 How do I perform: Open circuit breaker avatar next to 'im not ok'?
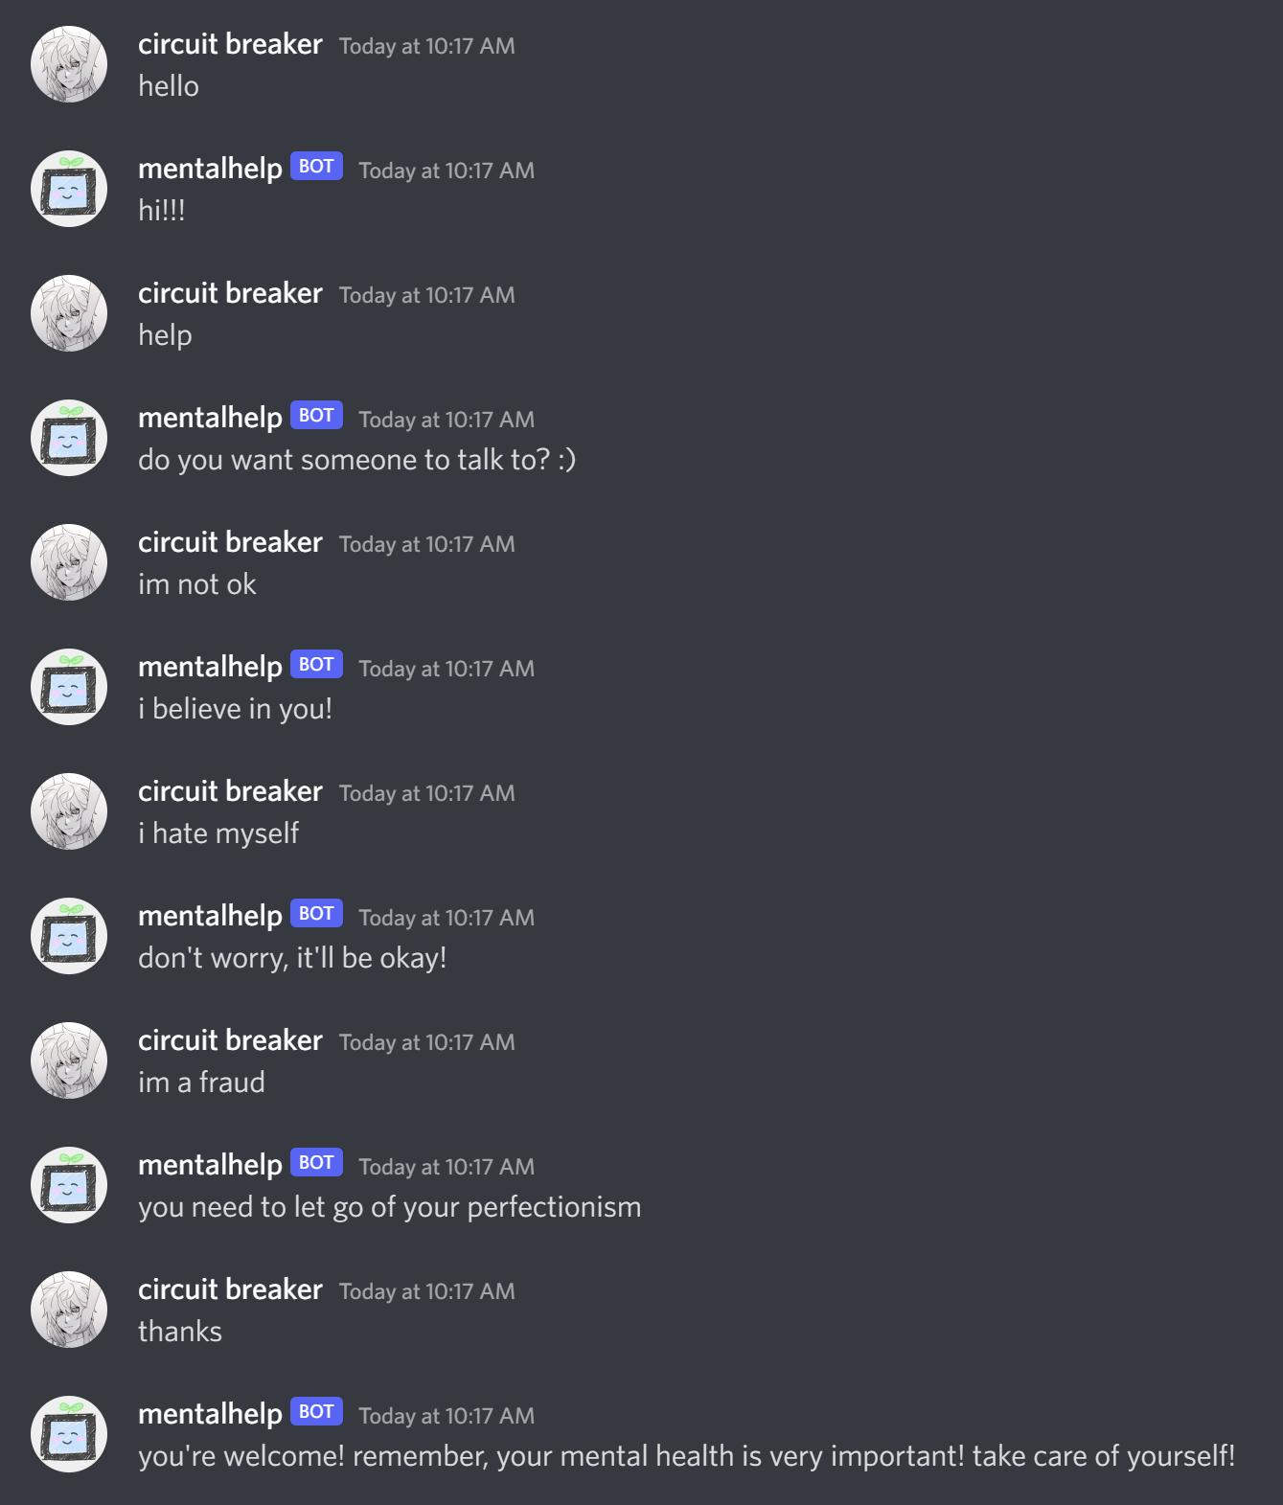click(69, 562)
